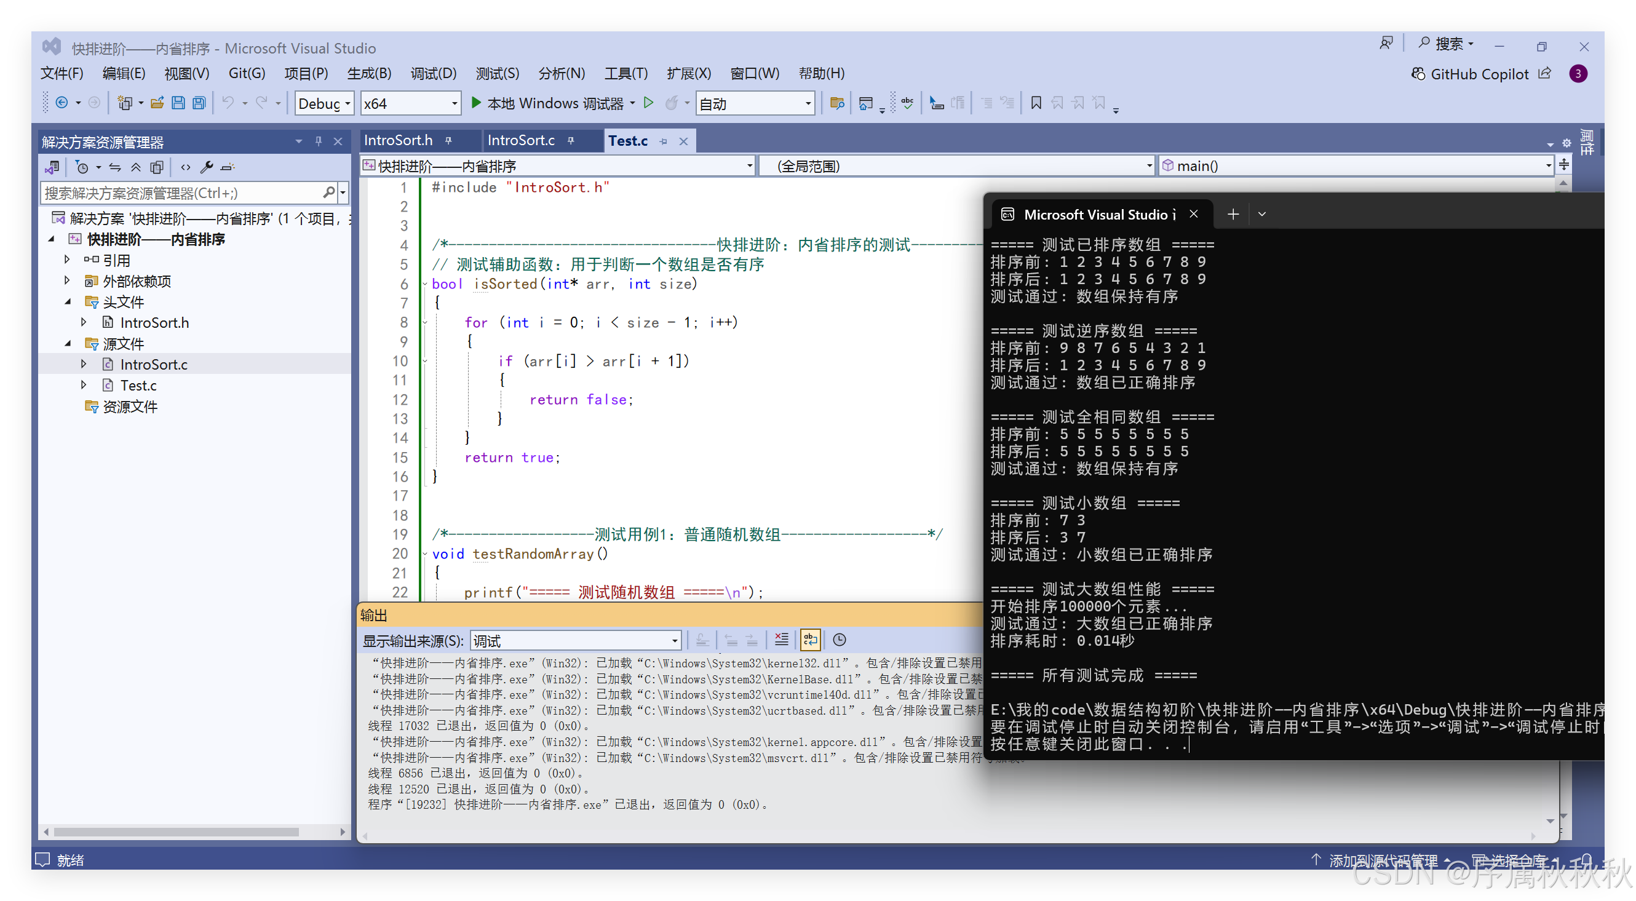Start without debugging using the green outline arrow
Screen dimensions: 1636x901
(648, 103)
